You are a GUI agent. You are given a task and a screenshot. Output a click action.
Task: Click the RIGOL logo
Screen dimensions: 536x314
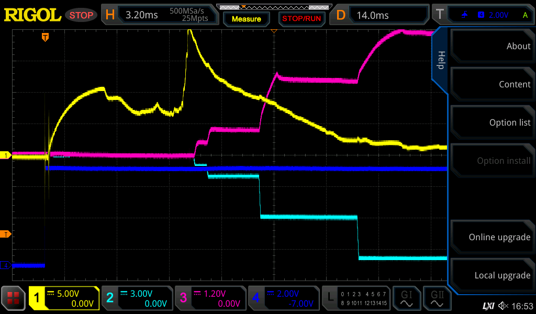(x=32, y=15)
